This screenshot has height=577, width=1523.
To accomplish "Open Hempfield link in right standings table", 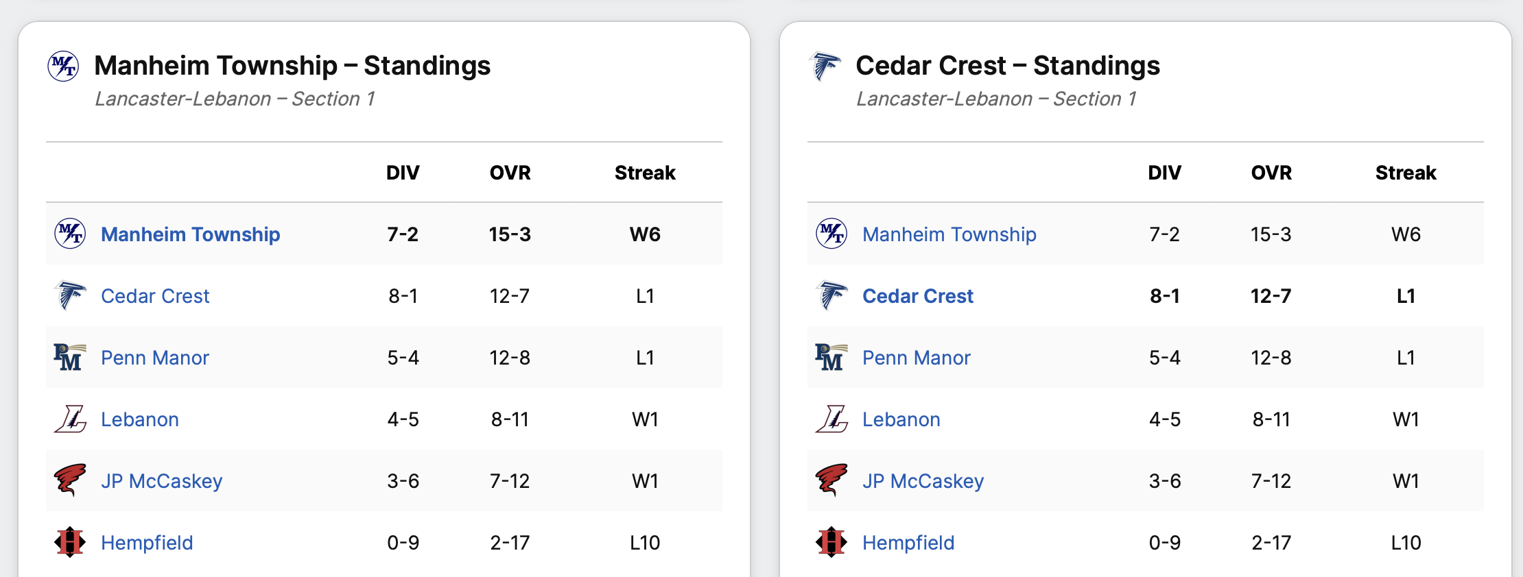I will click(908, 543).
